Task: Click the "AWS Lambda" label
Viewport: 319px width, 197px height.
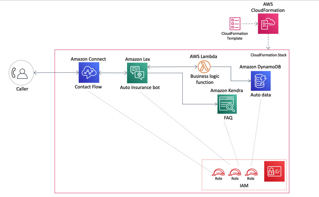Action: point(203,56)
